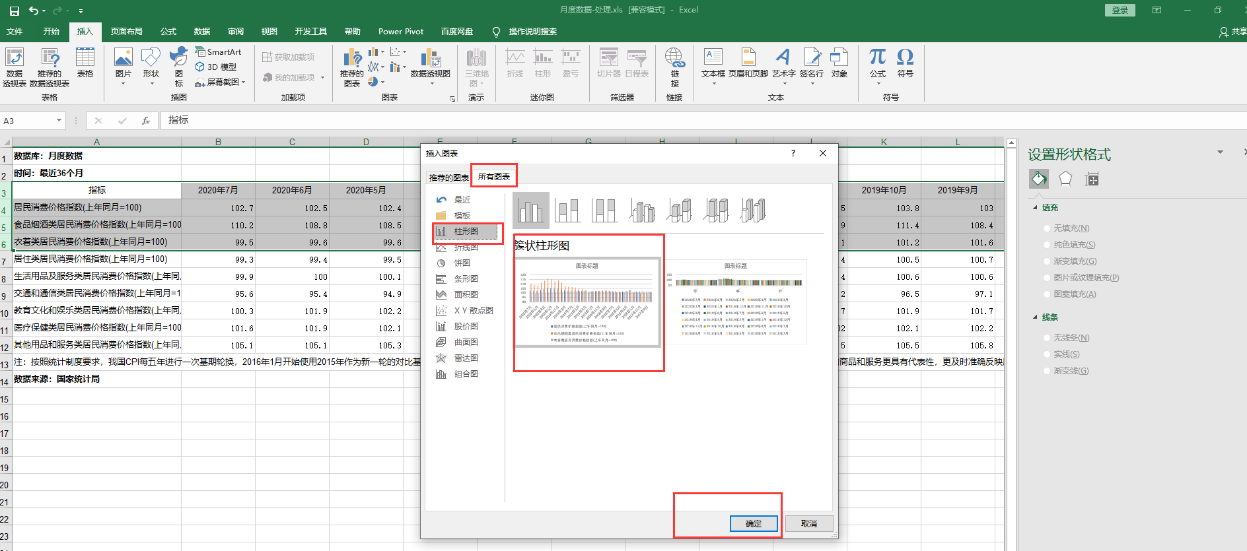
Task: Select 图片或纹理填充(P) radio option
Action: [1081, 278]
